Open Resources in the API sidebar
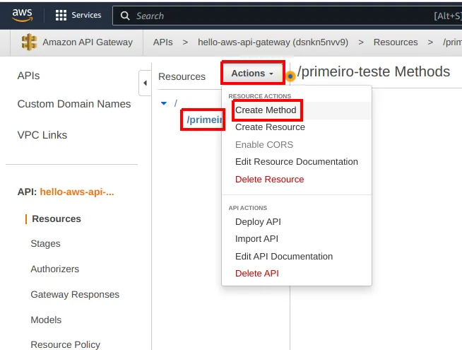462x350 pixels. pos(57,218)
